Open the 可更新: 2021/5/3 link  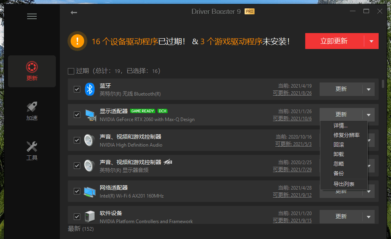[x=293, y=144]
